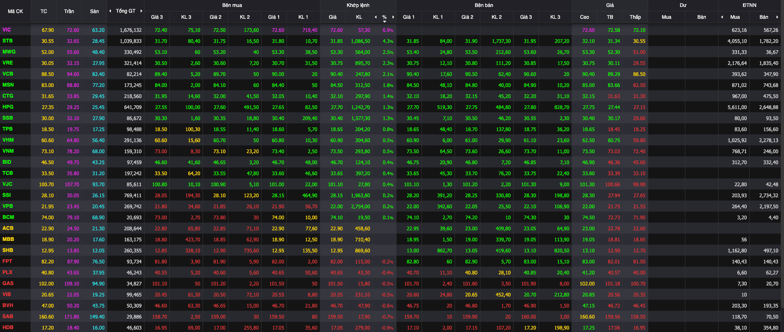Open the VJC stock symbol
Image resolution: width=784 pixels, height=332 pixels.
(x=7, y=184)
